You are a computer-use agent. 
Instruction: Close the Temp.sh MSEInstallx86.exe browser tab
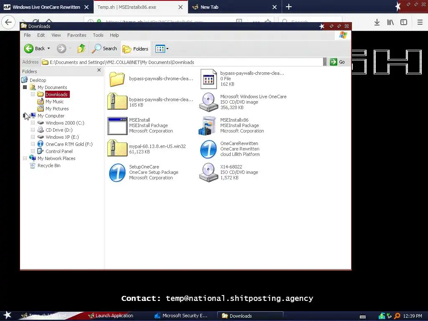tap(181, 7)
